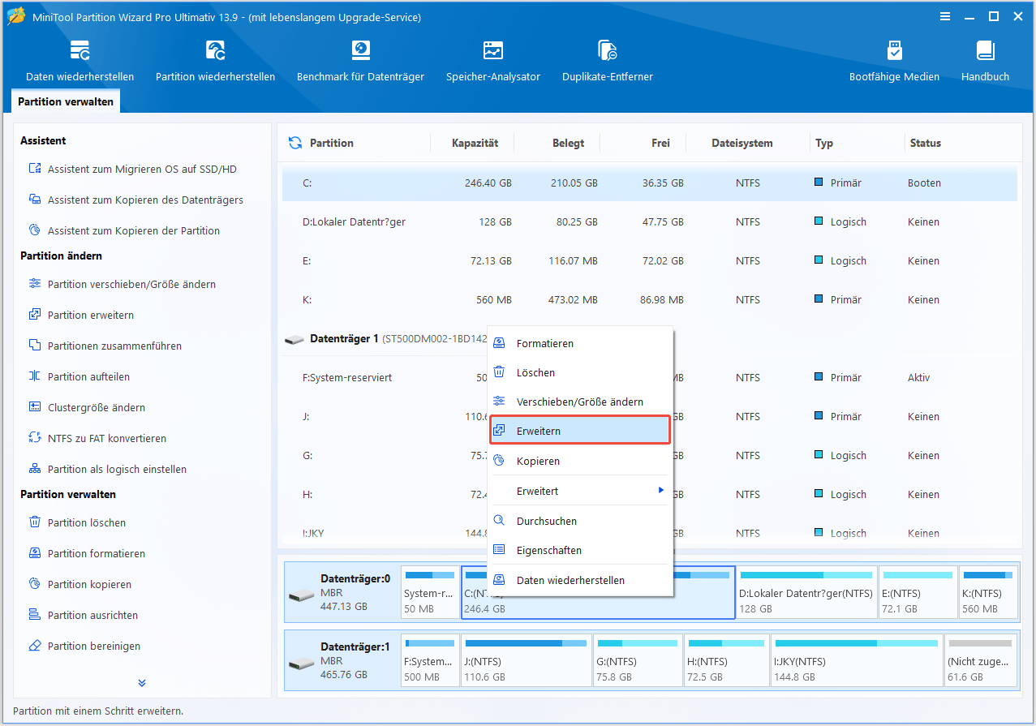This screenshot has height=726, width=1036.
Task: Click the Partition aufteilen icon in sidebar
Action: click(35, 376)
